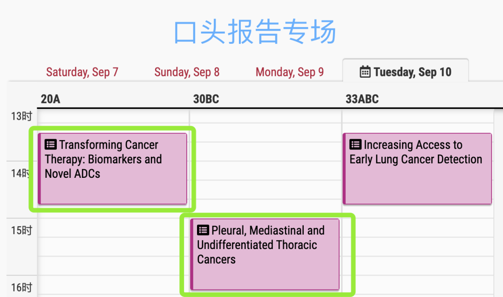Click the 口头报告专场 page title
The height and width of the screenshot is (297, 503).
pos(255,32)
